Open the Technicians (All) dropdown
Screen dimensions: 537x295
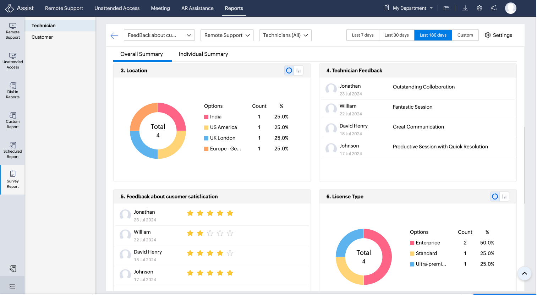pyautogui.click(x=285, y=35)
